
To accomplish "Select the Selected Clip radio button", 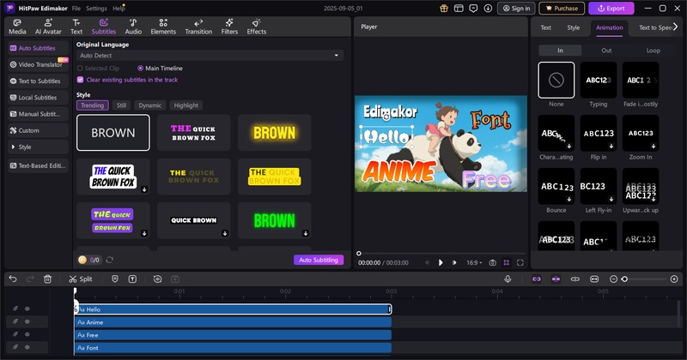I will click(80, 69).
